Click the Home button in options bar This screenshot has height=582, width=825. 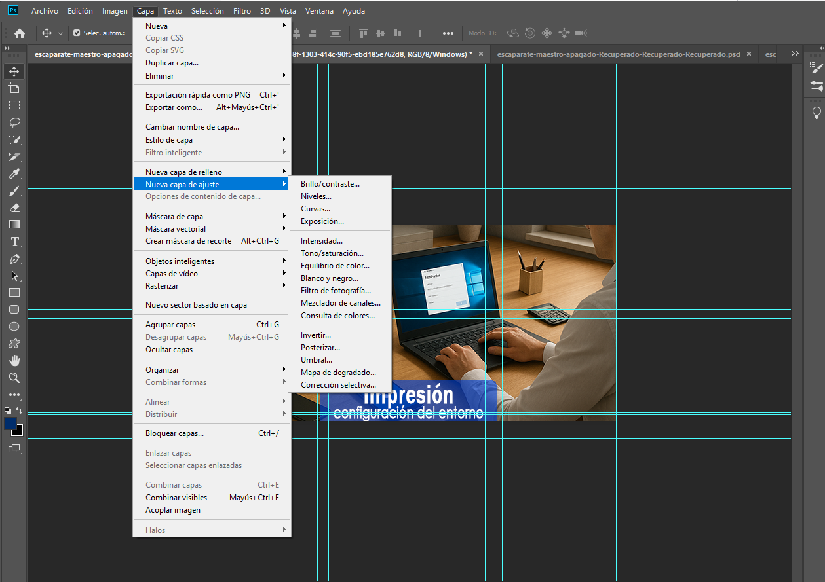20,33
